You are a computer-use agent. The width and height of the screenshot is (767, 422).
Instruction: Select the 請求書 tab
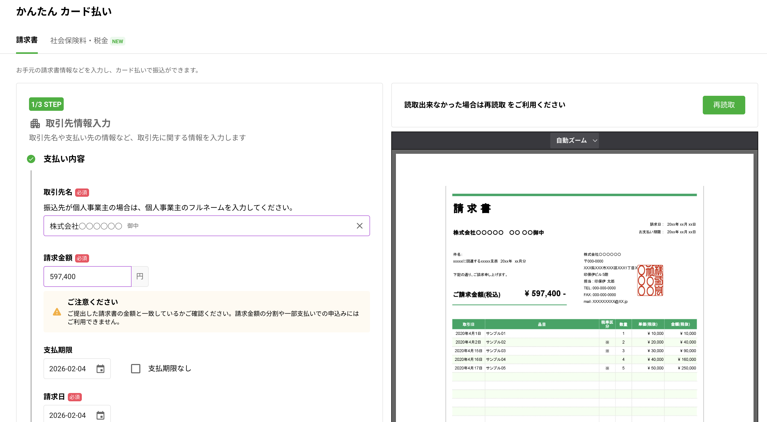click(x=27, y=40)
